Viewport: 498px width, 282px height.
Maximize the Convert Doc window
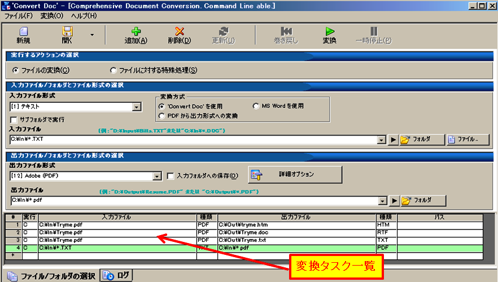coord(482,6)
